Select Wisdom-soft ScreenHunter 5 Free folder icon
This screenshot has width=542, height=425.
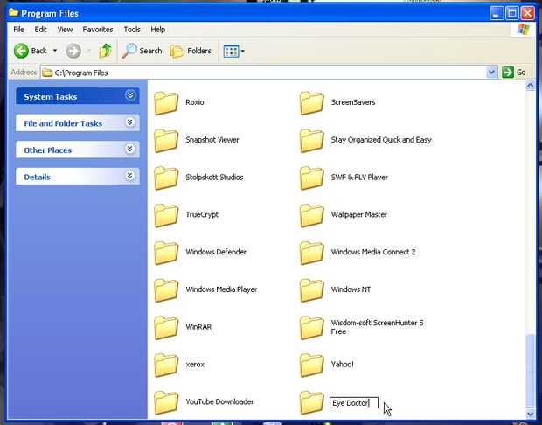point(311,327)
